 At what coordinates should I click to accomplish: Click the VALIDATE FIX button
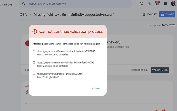click(160, 70)
